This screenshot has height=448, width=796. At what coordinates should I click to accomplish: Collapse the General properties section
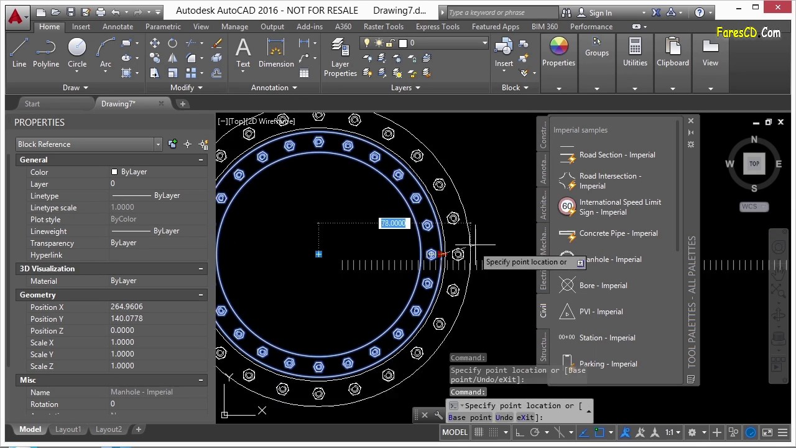coord(201,160)
